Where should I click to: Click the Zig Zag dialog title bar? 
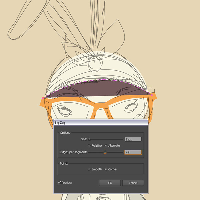101,123
